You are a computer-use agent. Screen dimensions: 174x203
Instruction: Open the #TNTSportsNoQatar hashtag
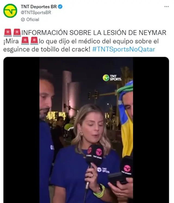(x=123, y=49)
